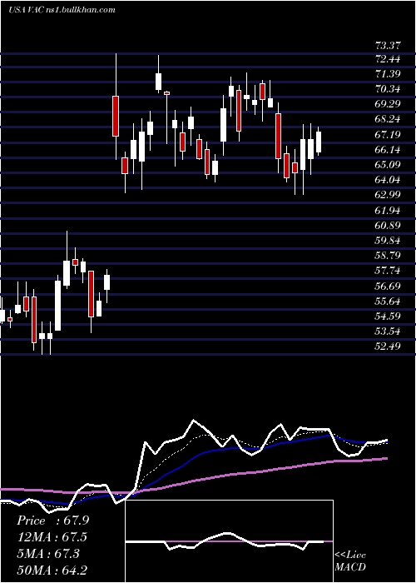The height and width of the screenshot is (583, 416).
Task: Select the 70.34 price level label
Action: [388, 89]
